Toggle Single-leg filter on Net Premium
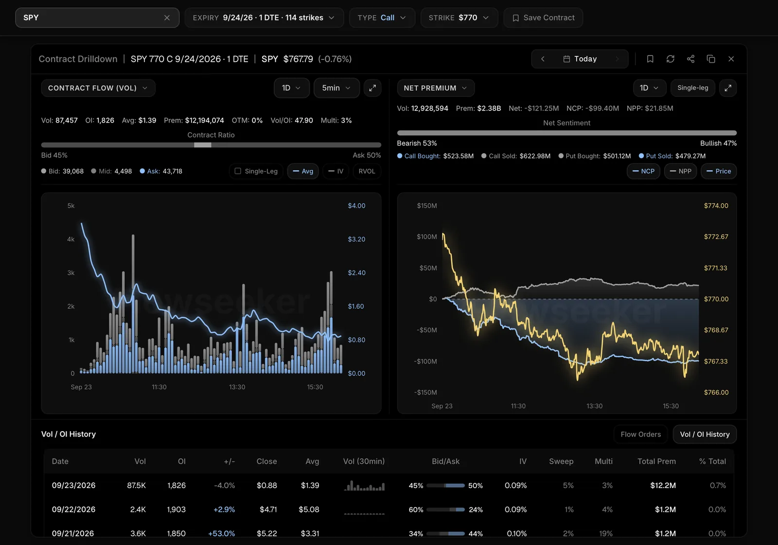This screenshot has width=778, height=545. click(x=693, y=88)
